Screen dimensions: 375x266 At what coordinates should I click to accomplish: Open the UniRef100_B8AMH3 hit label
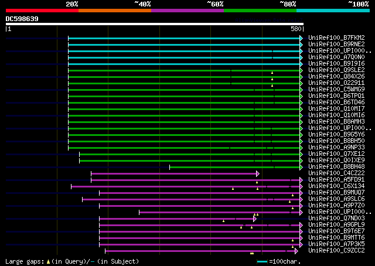pyautogui.click(x=336, y=122)
